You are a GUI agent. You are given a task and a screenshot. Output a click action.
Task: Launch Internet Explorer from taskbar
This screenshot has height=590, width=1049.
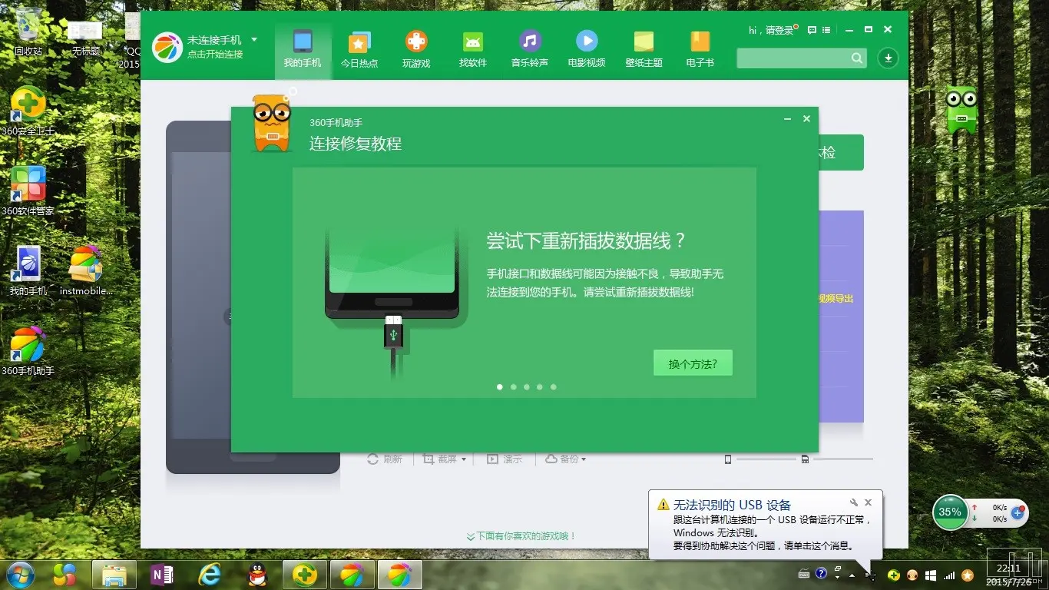click(x=210, y=575)
